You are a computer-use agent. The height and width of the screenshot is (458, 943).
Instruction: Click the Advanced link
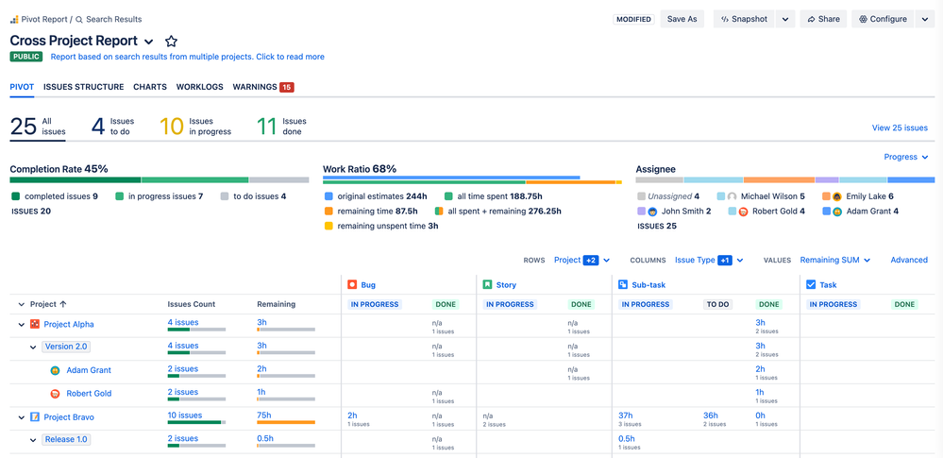tap(909, 260)
